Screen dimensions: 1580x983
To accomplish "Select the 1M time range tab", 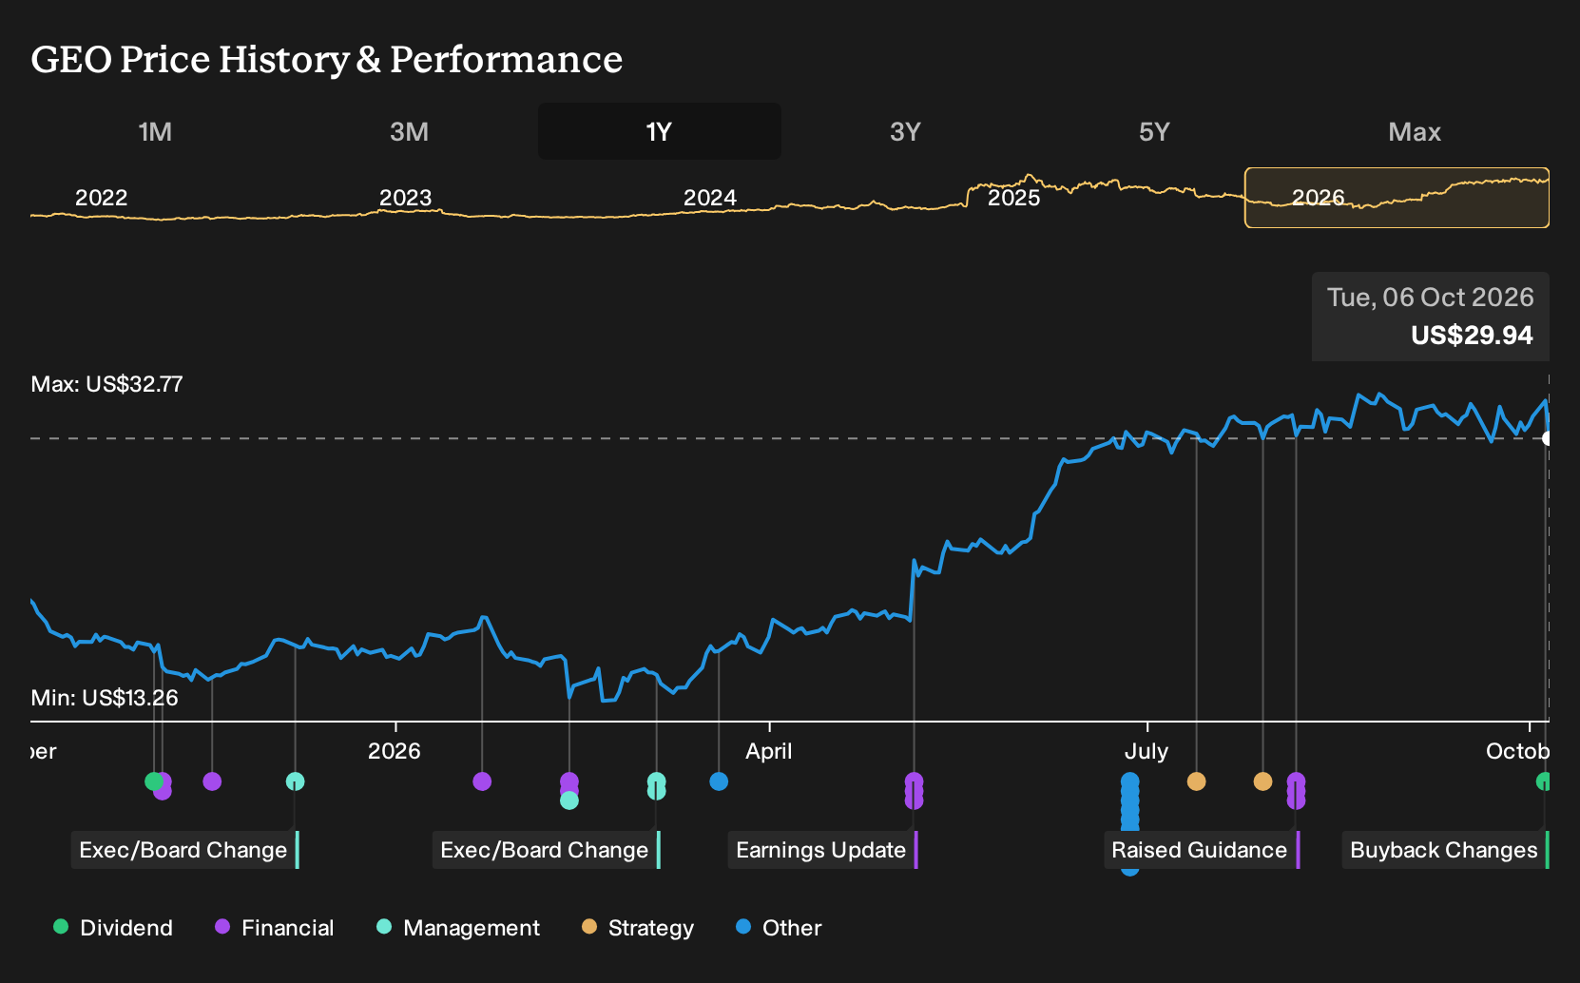I will [x=155, y=131].
